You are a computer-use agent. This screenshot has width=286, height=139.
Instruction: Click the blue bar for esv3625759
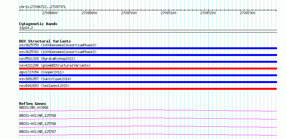(148, 48)
